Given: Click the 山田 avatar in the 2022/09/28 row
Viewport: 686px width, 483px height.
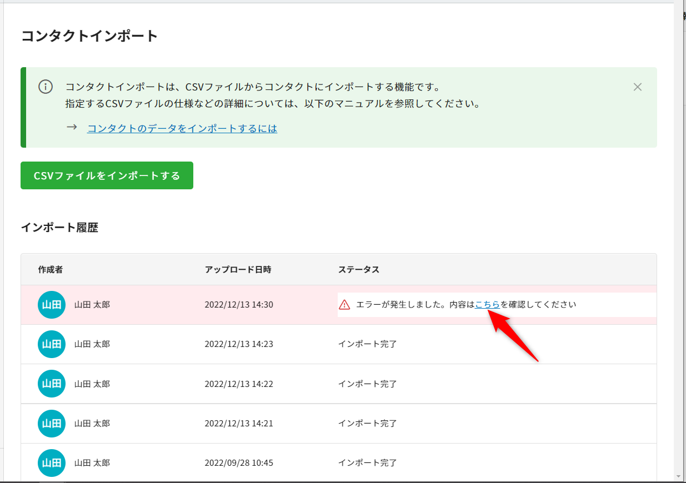Looking at the screenshot, I should click(52, 463).
